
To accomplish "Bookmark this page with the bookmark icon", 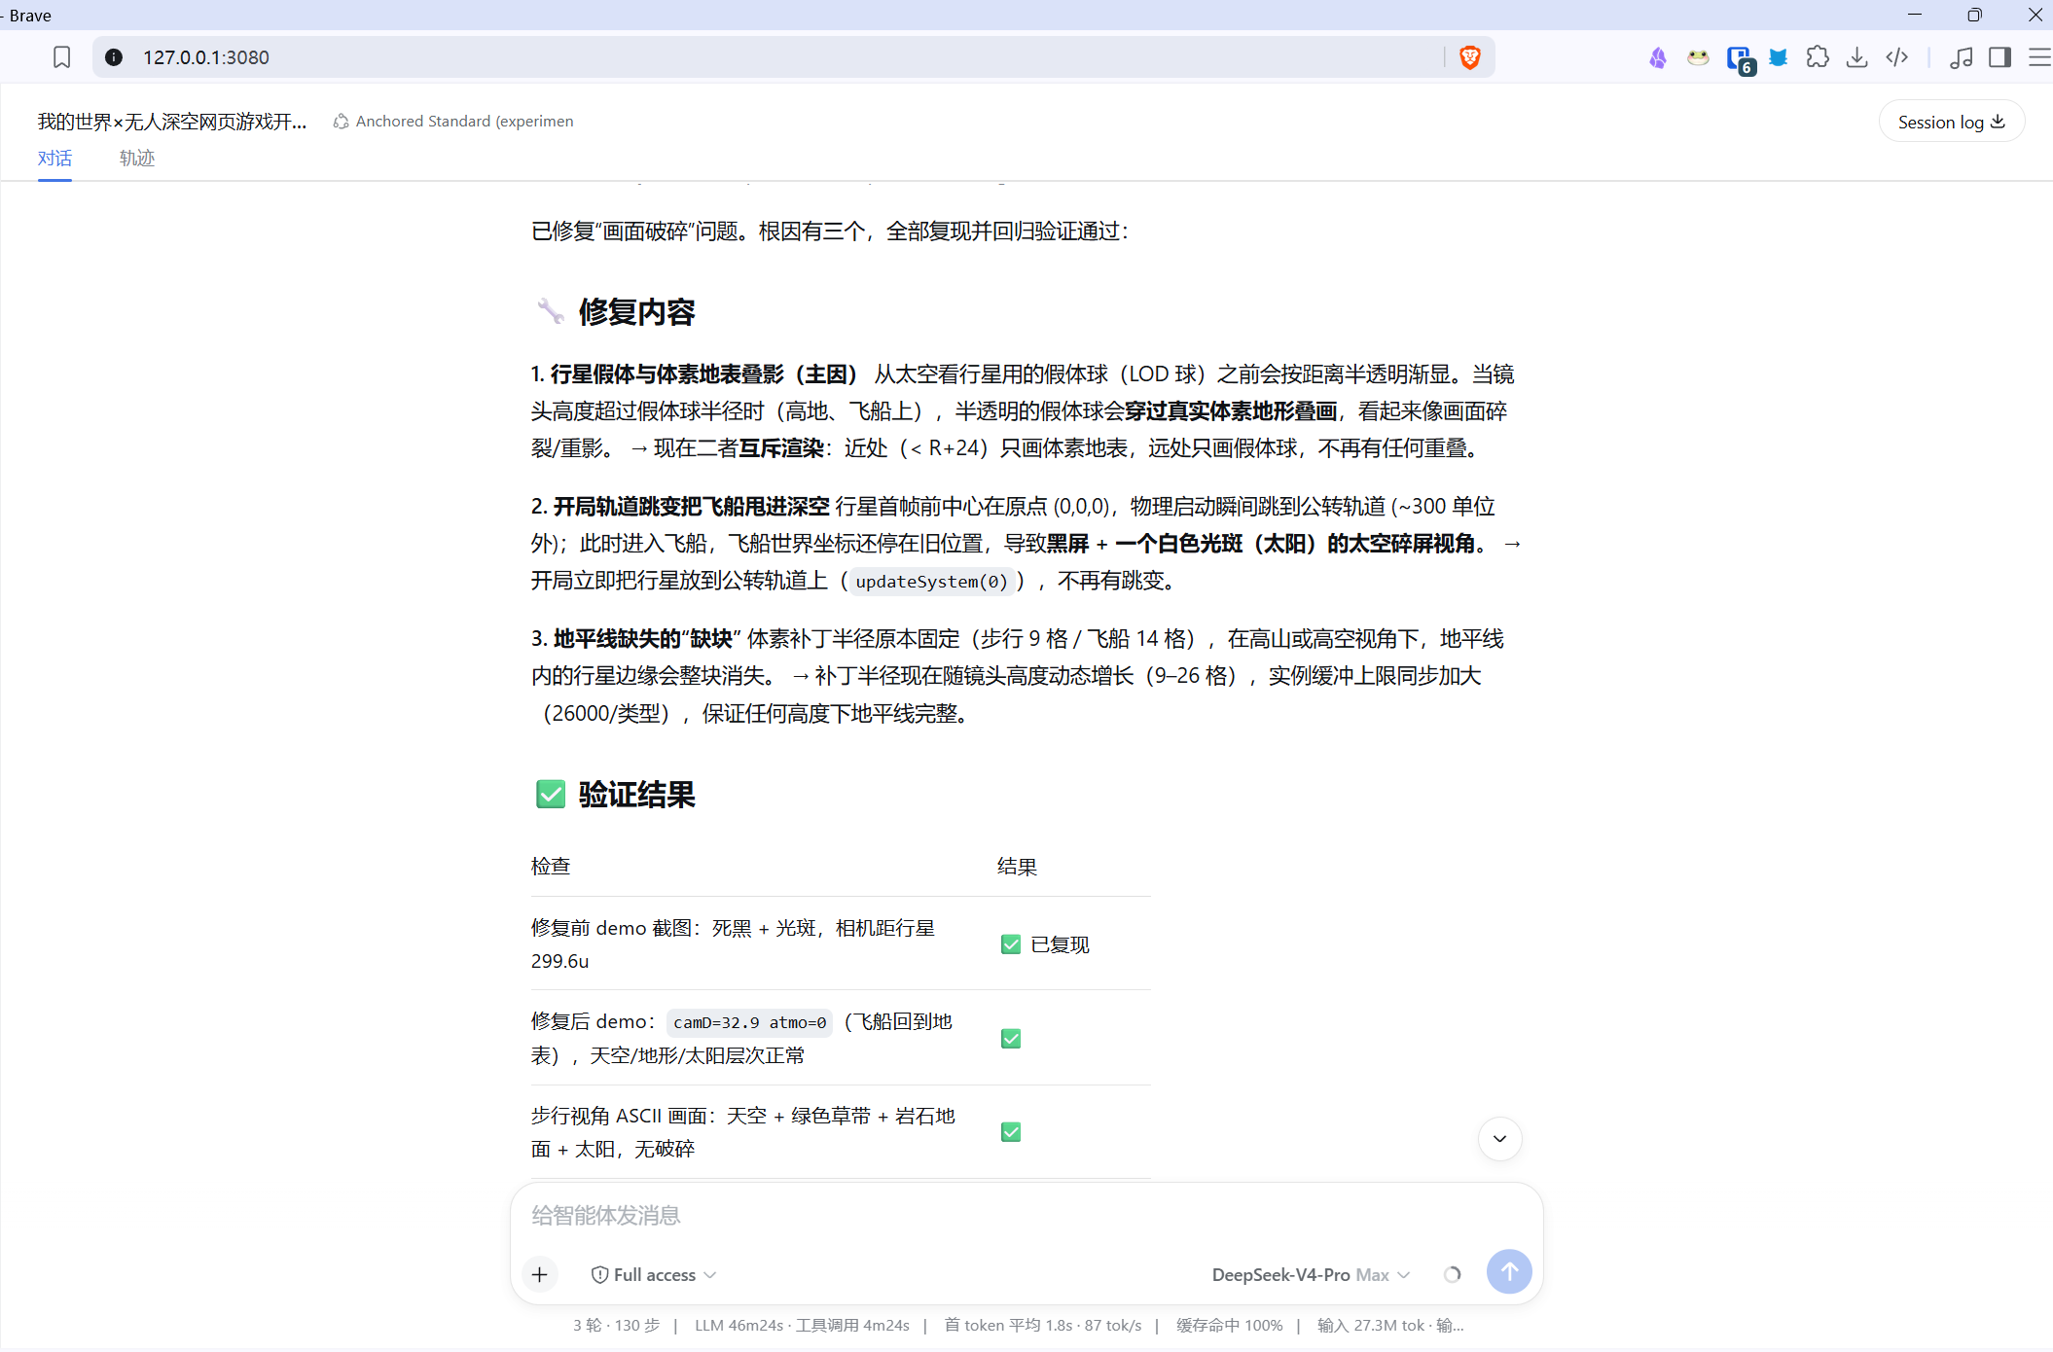I will click(61, 57).
